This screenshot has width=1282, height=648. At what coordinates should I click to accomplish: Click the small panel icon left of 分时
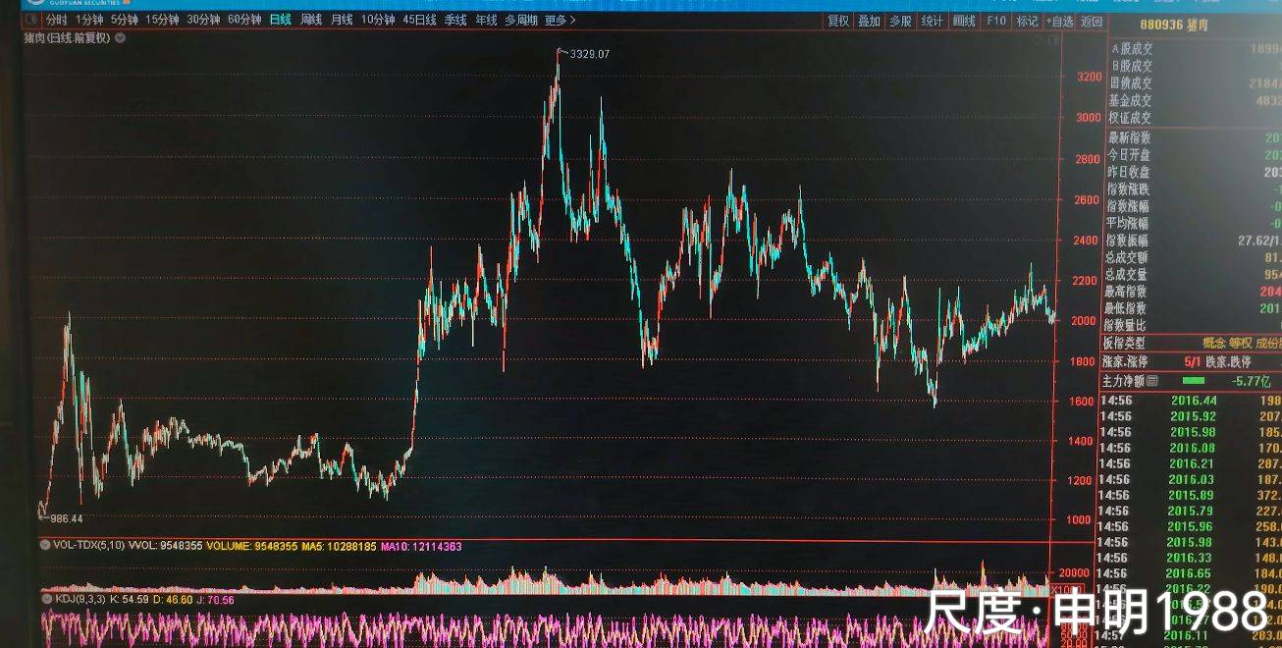[x=31, y=20]
